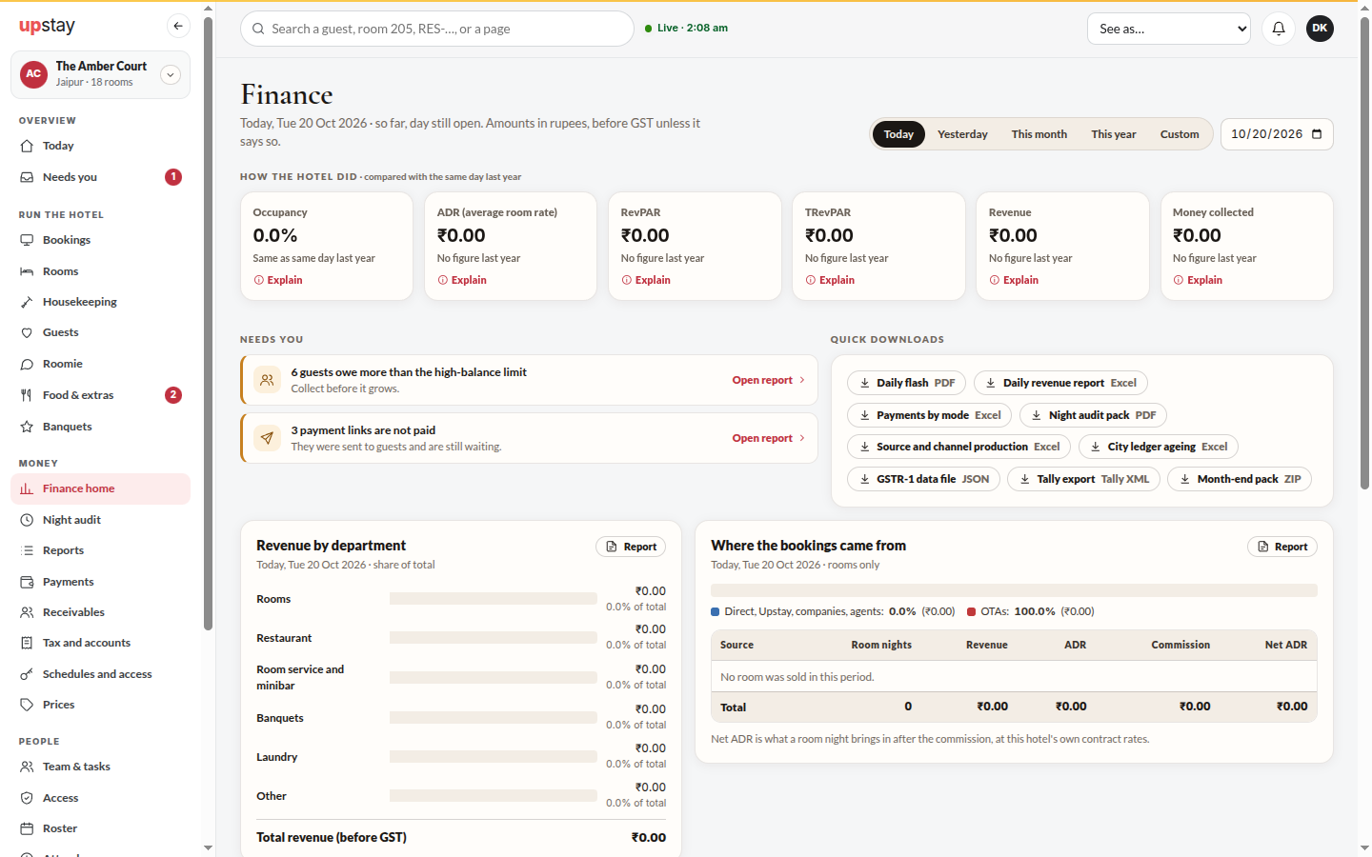Open the date picker calendar icon

coord(1317,134)
